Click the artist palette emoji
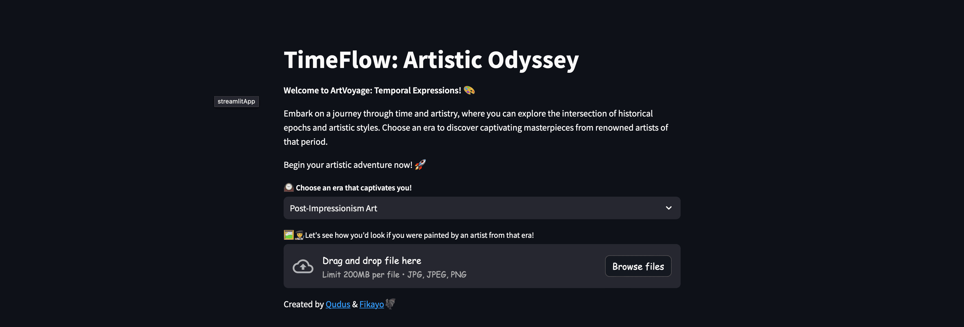 point(469,90)
